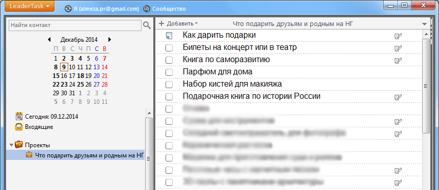Click the task list scrollbar thumb
This screenshot has width=439, height=190.
426,86
